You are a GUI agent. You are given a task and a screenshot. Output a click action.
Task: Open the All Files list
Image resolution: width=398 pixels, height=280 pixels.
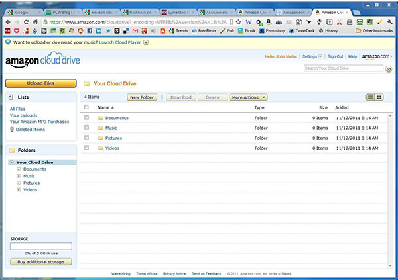tap(17, 109)
